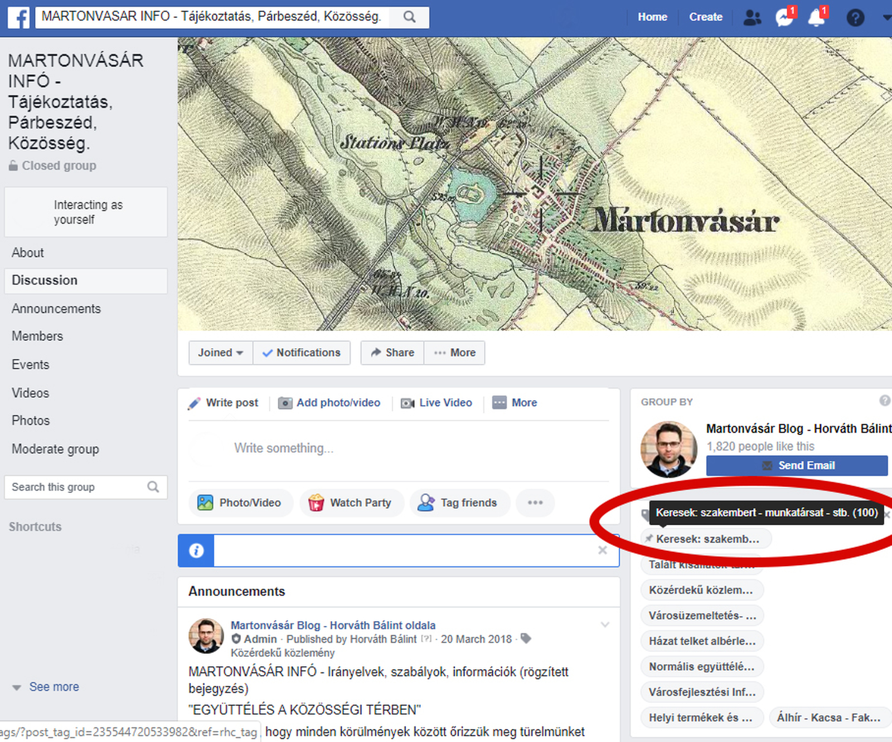Click the 20 March 2018 post date
The height and width of the screenshot is (742, 892).
pyautogui.click(x=476, y=639)
